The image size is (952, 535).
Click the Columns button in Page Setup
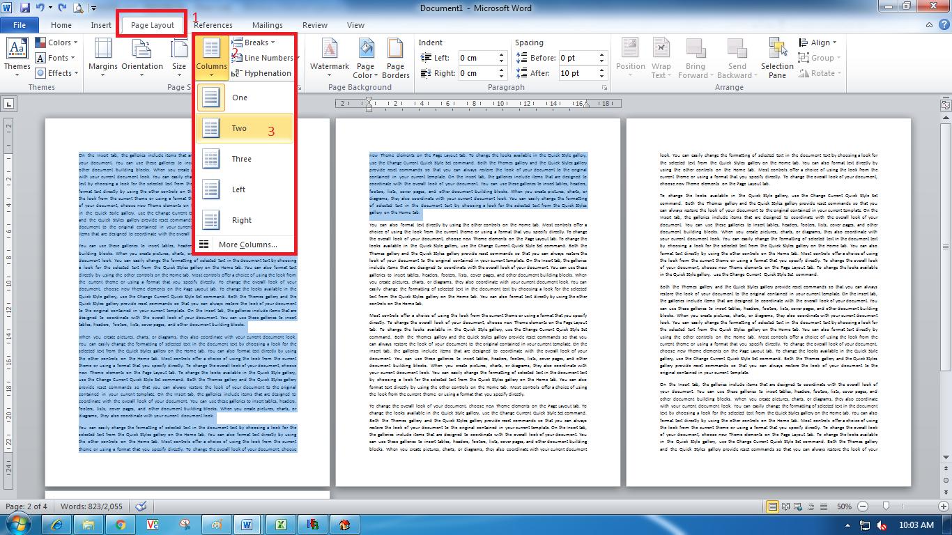(x=211, y=57)
